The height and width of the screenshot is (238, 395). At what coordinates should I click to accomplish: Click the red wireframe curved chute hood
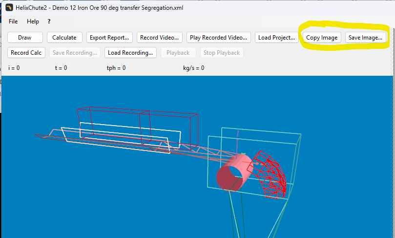point(268,175)
